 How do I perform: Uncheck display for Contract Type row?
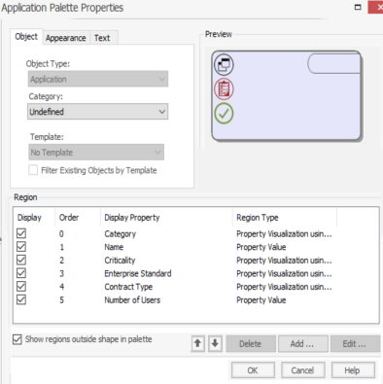coord(21,287)
